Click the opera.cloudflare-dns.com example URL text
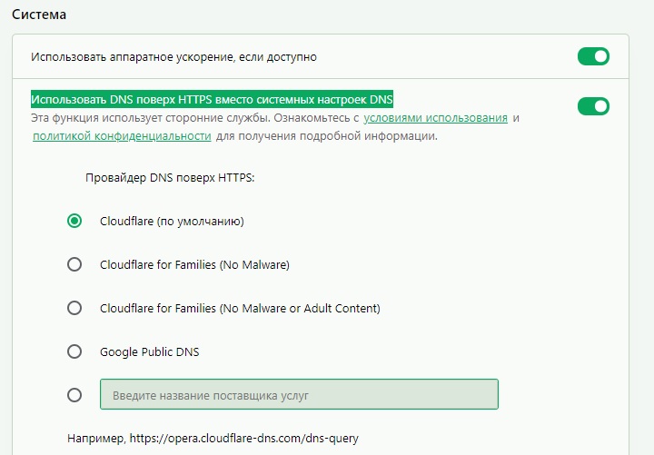The width and height of the screenshot is (654, 455). tap(244, 439)
